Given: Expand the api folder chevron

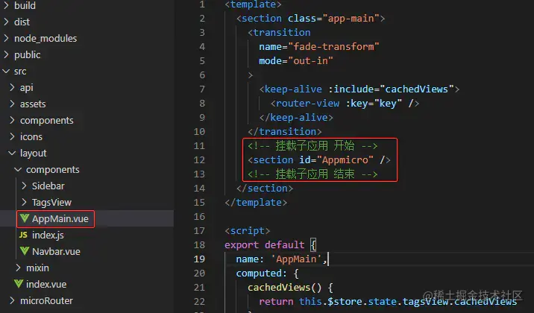Looking at the screenshot, I should coord(12,87).
